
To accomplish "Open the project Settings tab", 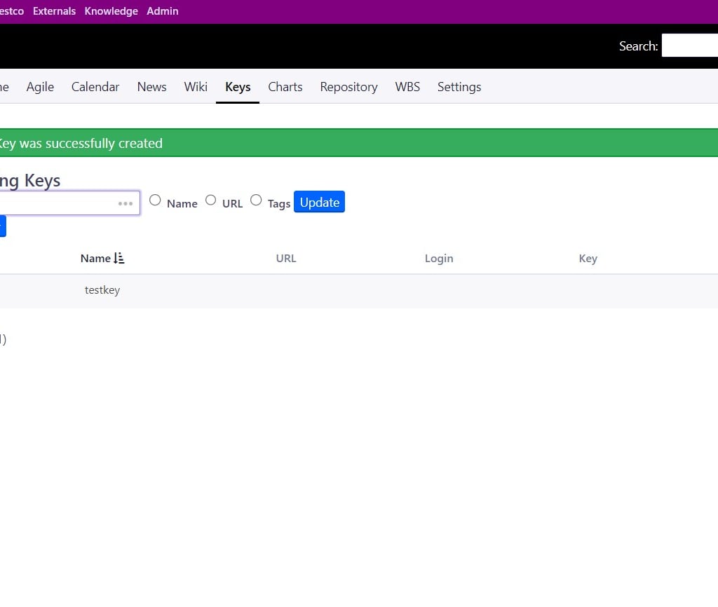I will (459, 87).
